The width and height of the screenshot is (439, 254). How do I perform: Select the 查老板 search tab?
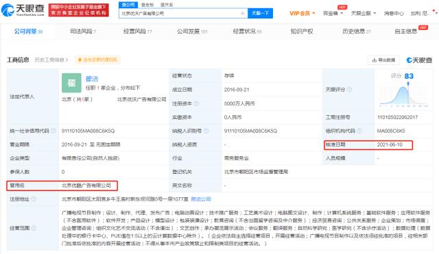point(147,5)
